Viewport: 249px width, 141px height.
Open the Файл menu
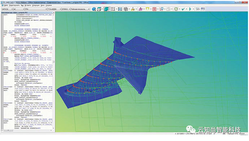pyautogui.click(x=6, y=5)
